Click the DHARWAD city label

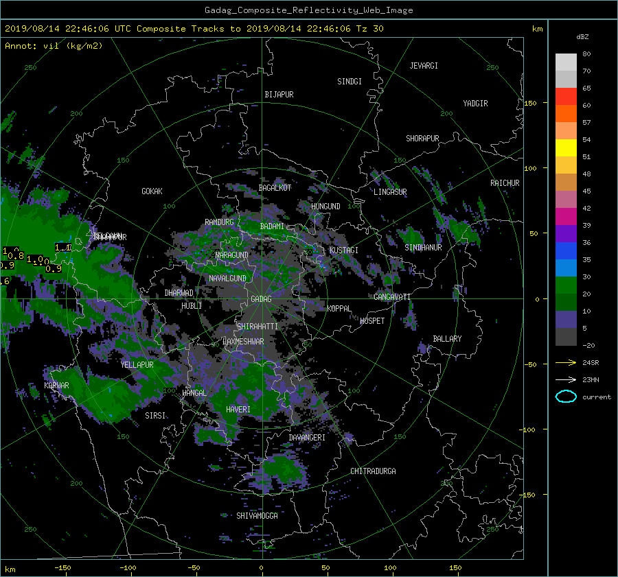tap(179, 293)
